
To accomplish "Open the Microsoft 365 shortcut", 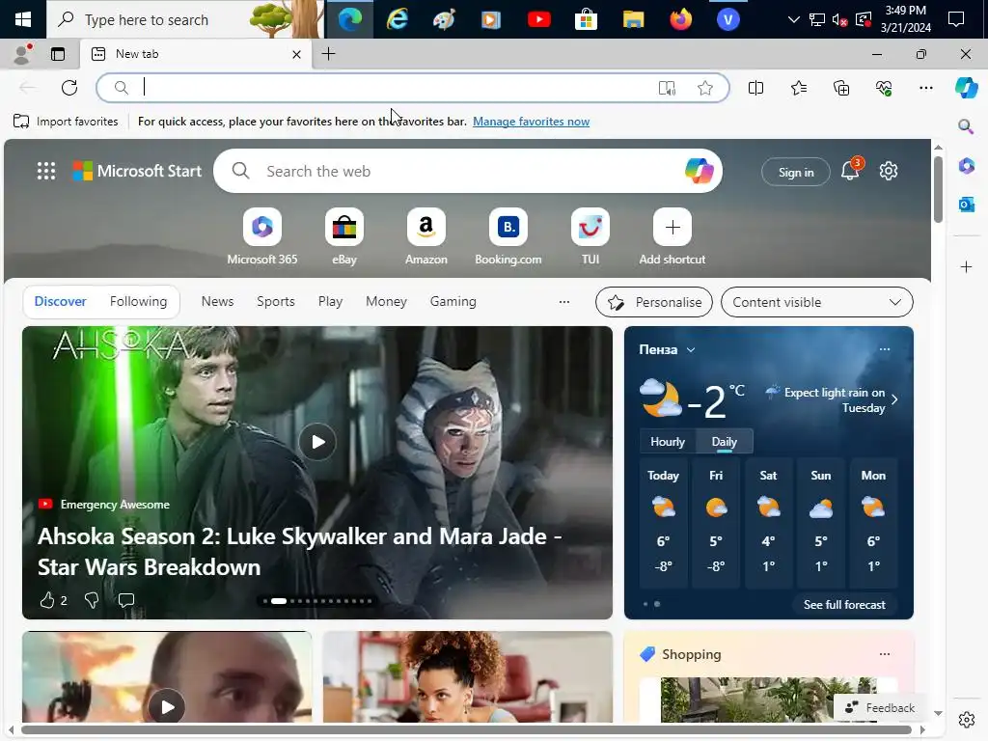I will [x=262, y=236].
